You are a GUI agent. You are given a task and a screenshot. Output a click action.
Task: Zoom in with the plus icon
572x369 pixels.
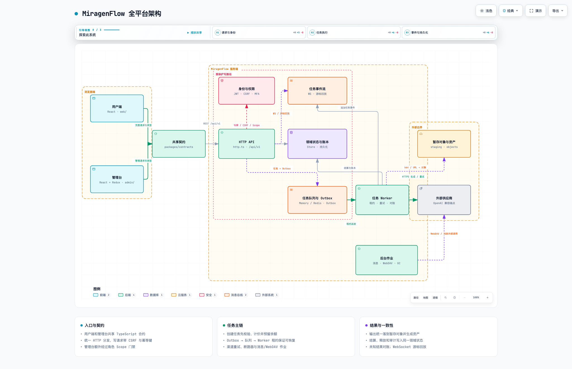487,297
